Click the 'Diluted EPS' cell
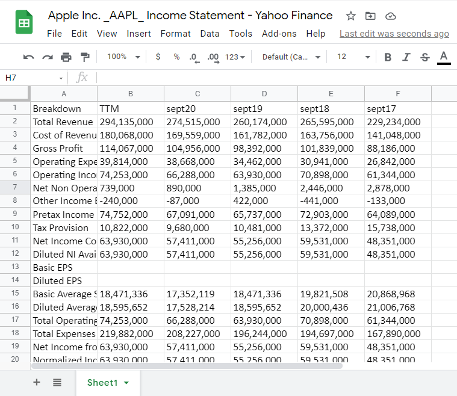The width and height of the screenshot is (457, 396). [x=64, y=280]
